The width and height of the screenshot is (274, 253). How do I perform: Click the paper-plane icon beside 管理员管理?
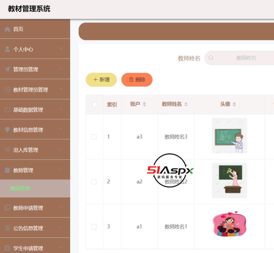(x=7, y=69)
